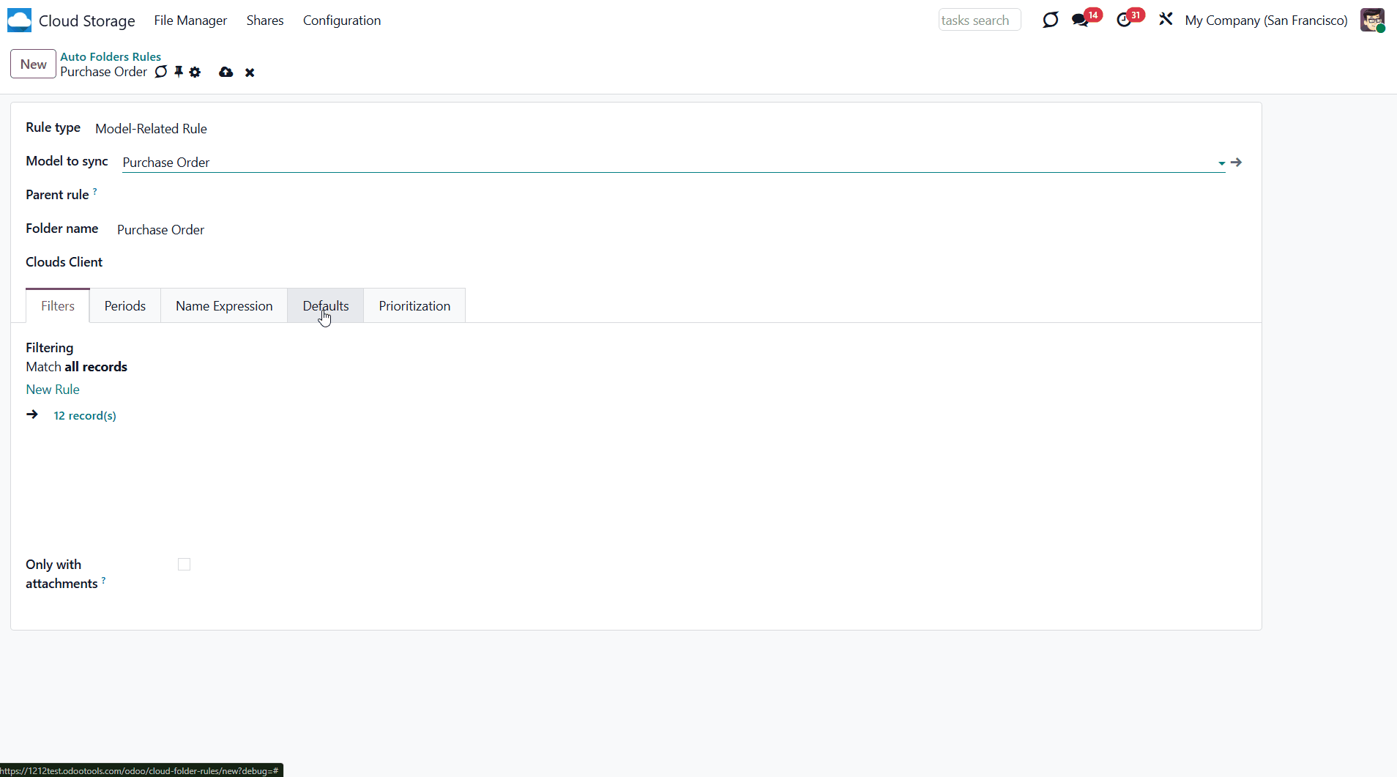The image size is (1397, 777).
Task: Click the cloud upload save icon
Action: point(226,72)
